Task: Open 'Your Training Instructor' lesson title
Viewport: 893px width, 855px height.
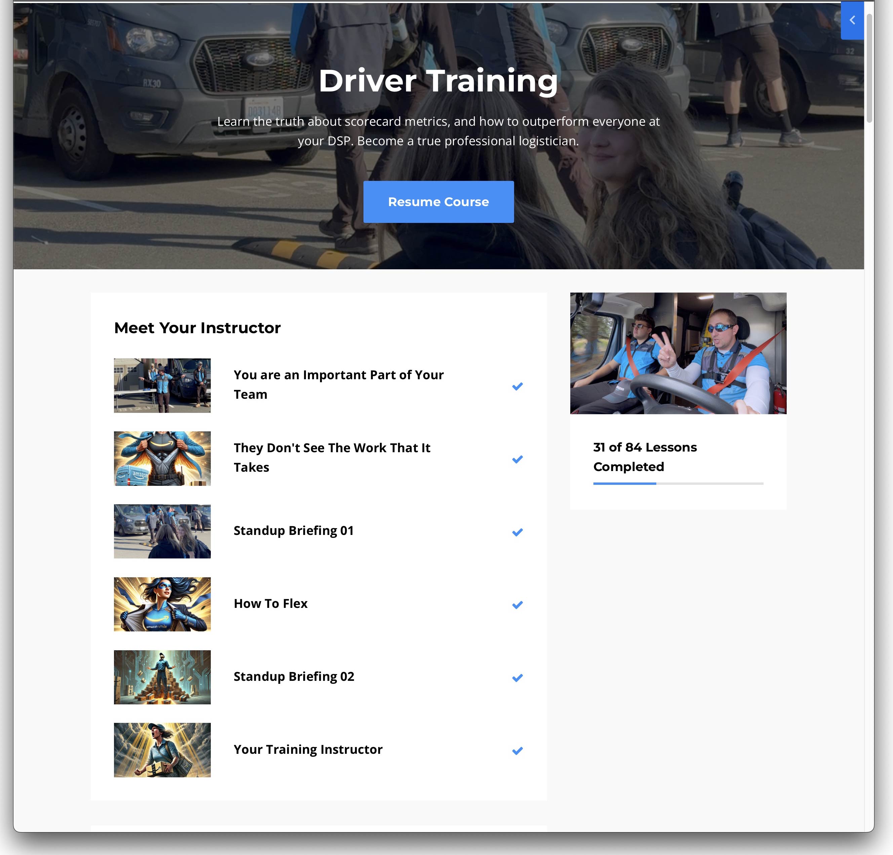Action: pyautogui.click(x=308, y=749)
